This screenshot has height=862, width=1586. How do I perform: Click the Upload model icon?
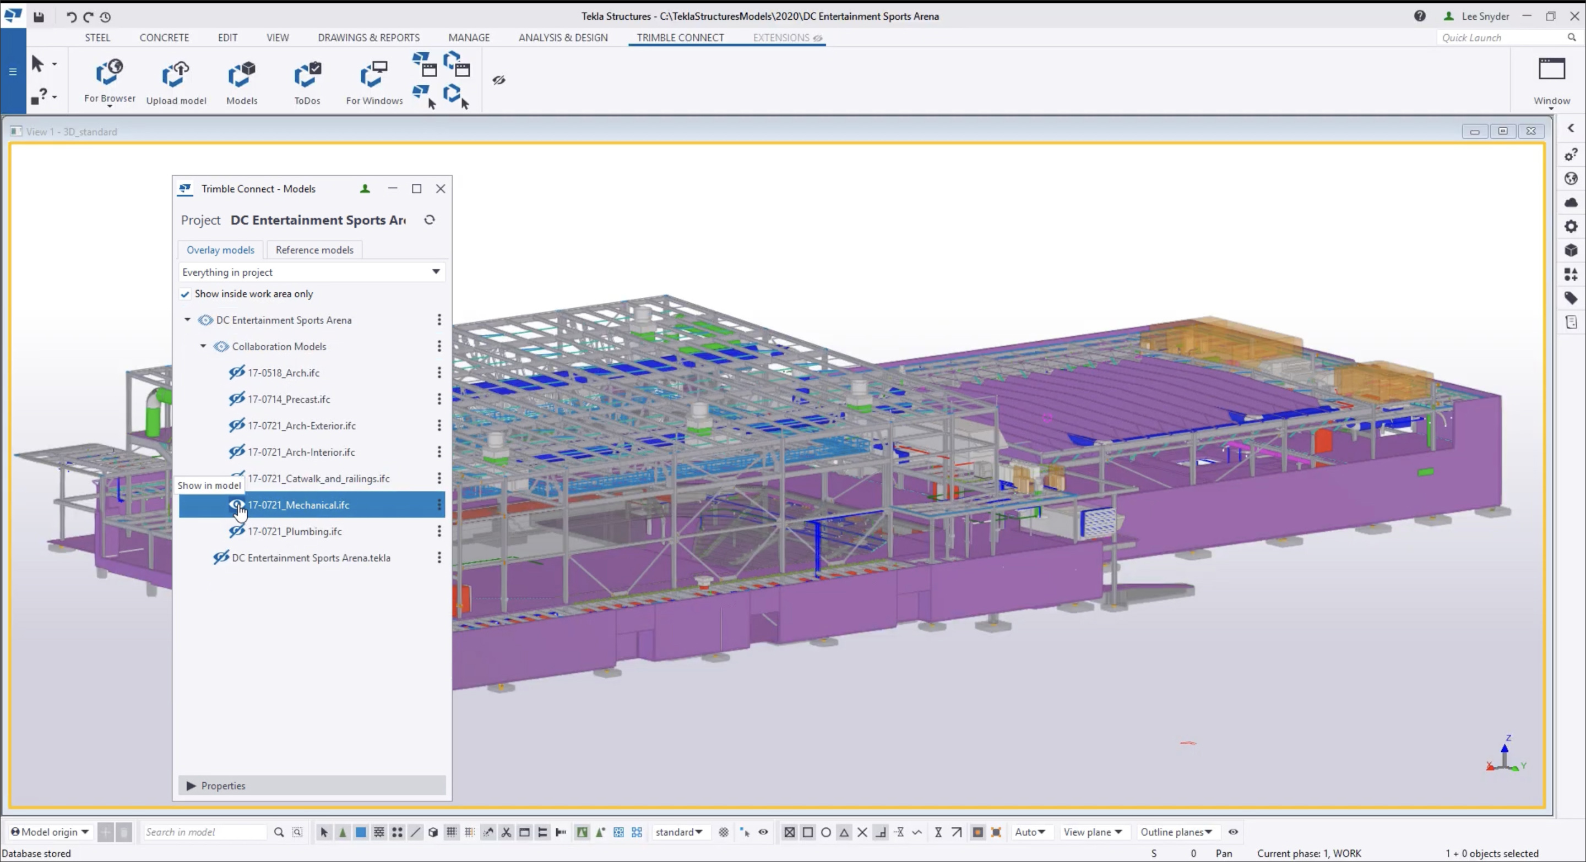[x=176, y=82]
